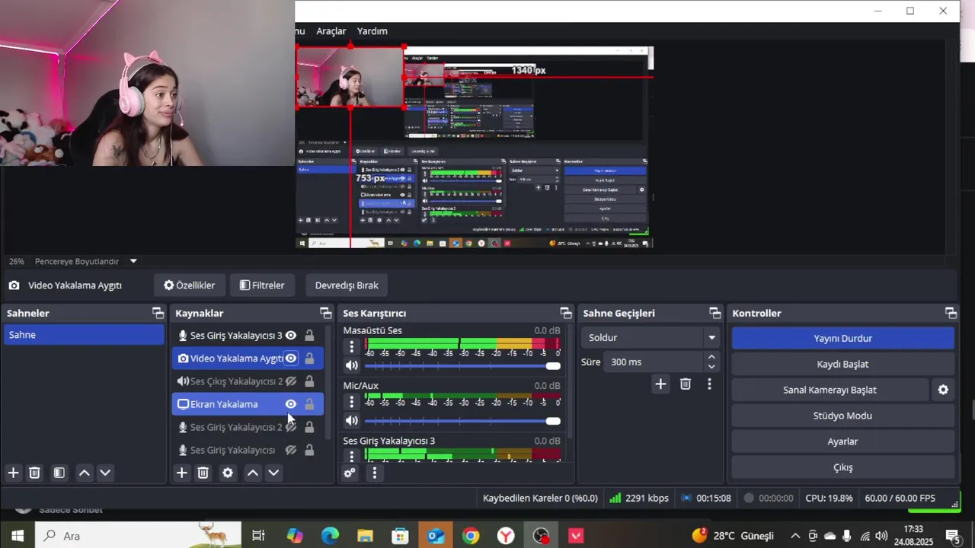Add a new source in Kaynaklar panel
Screen dimensions: 975x548
(x=181, y=473)
